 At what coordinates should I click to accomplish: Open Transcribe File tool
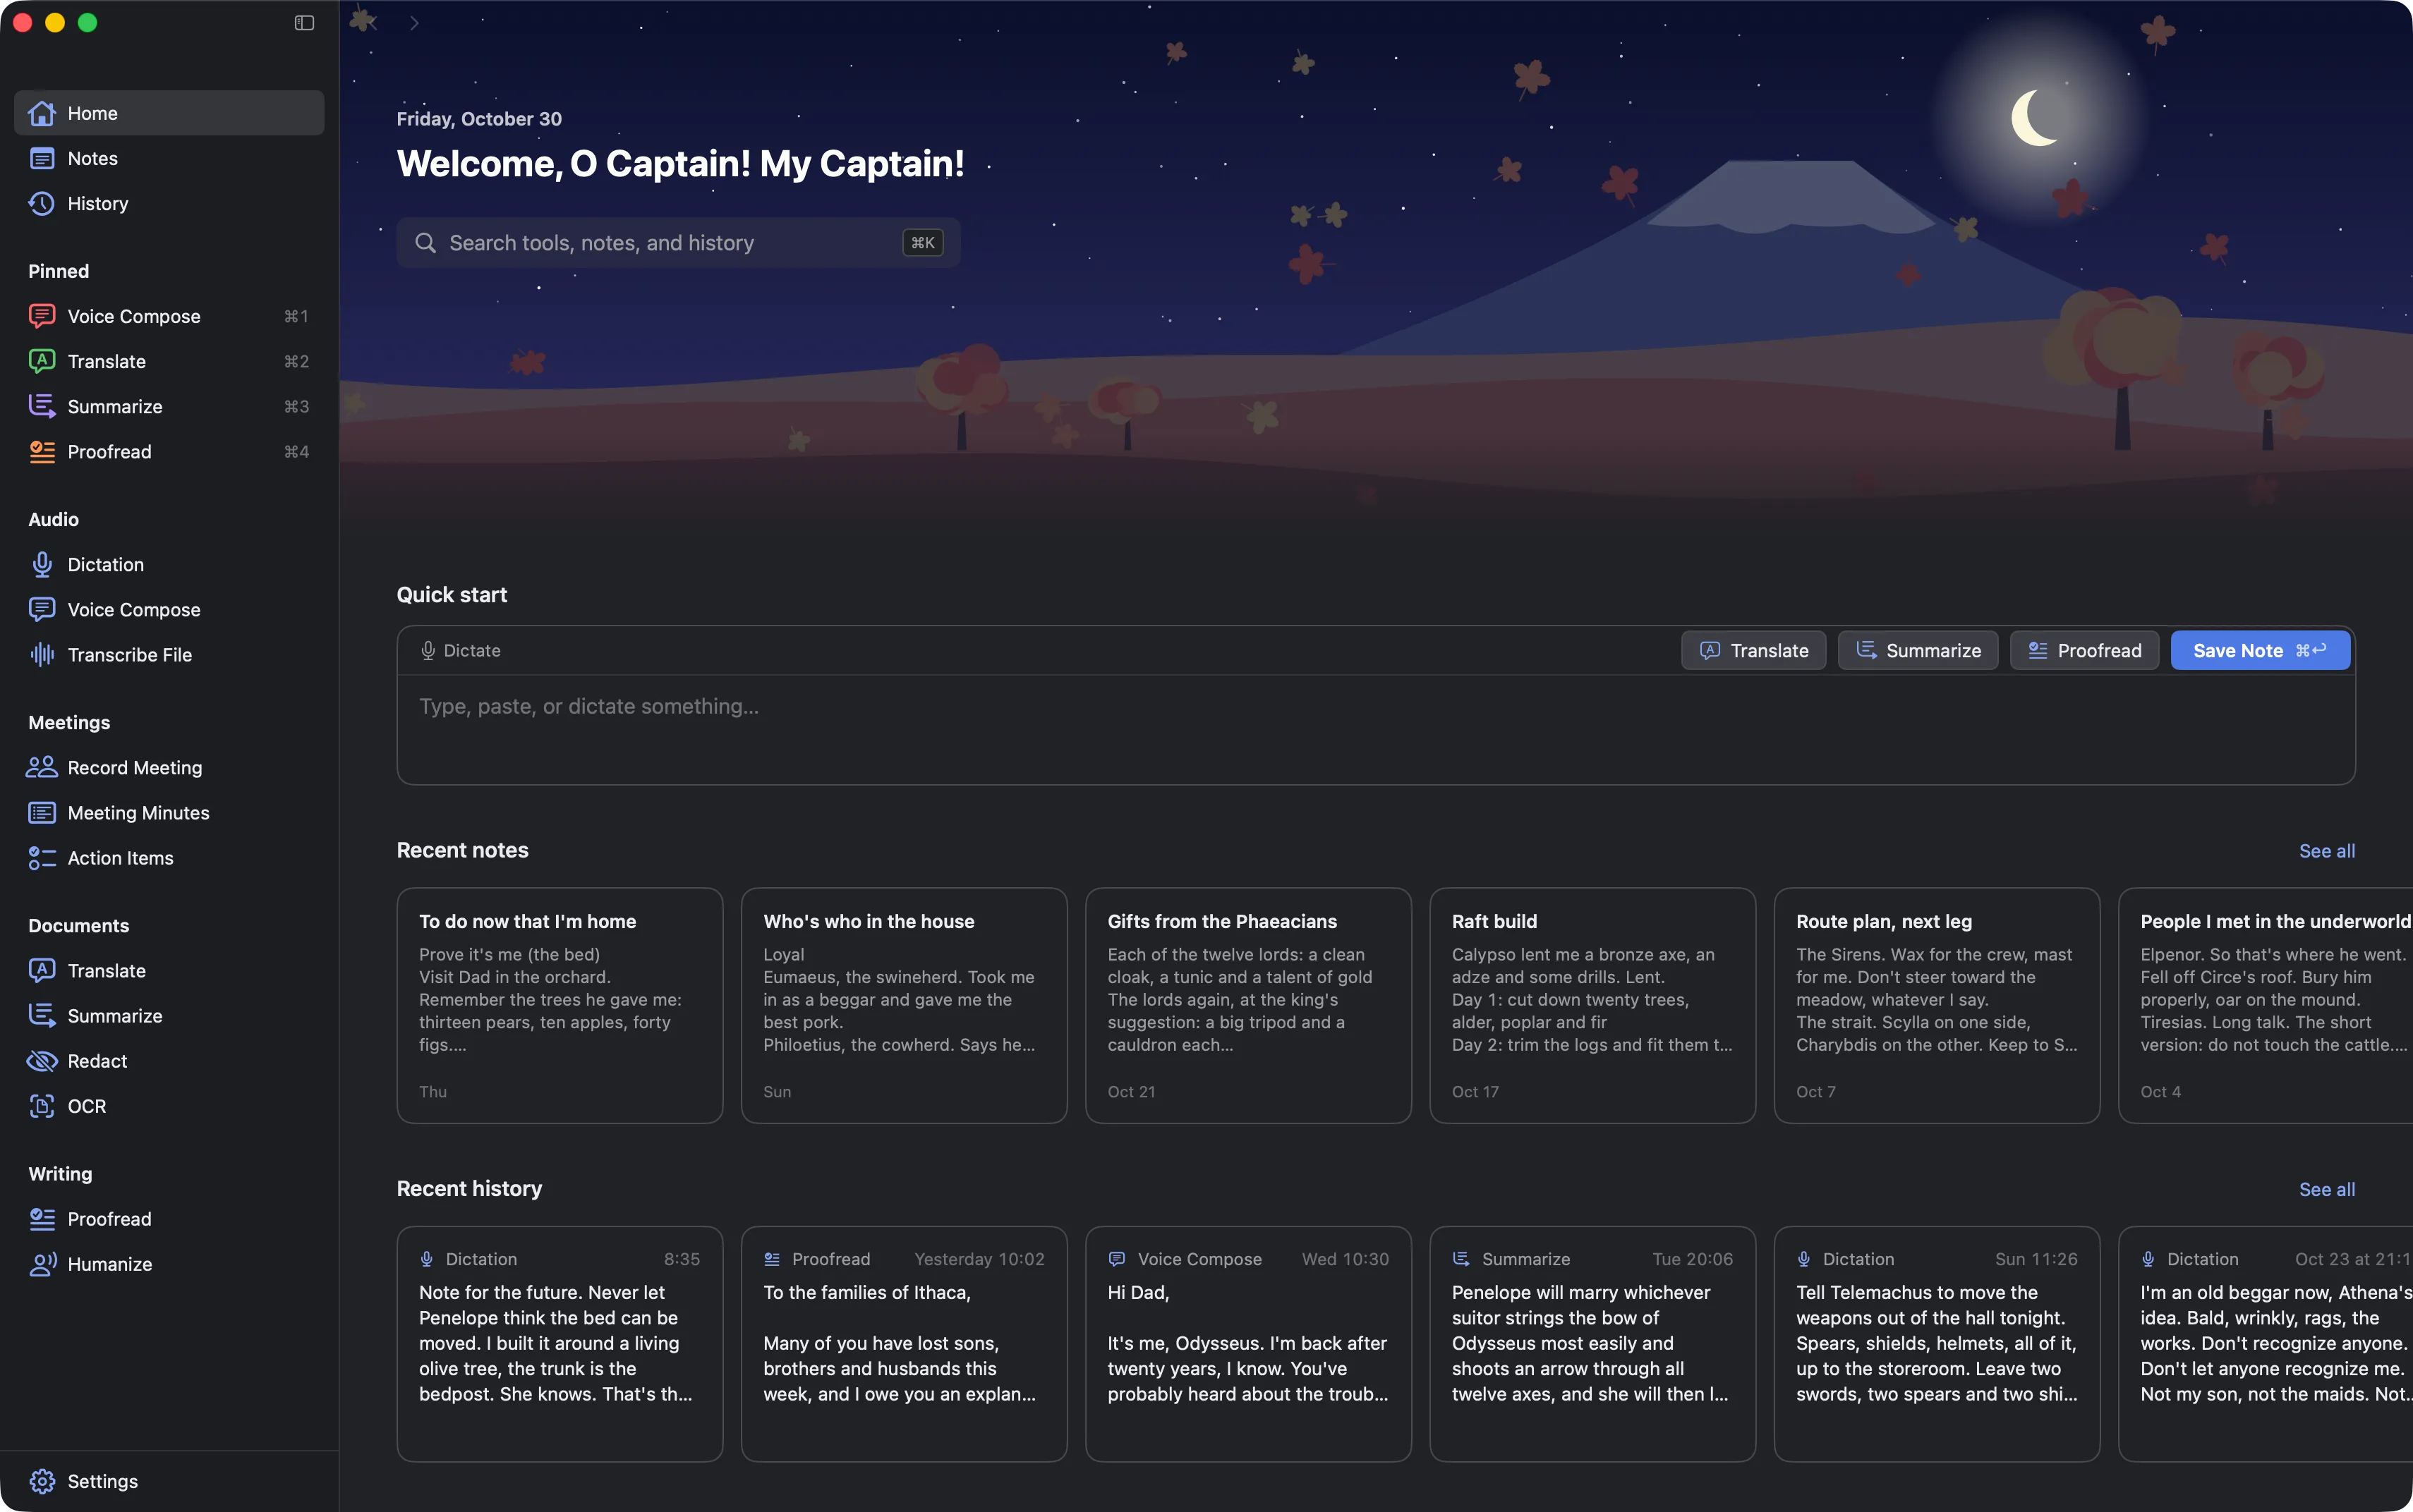(169, 654)
